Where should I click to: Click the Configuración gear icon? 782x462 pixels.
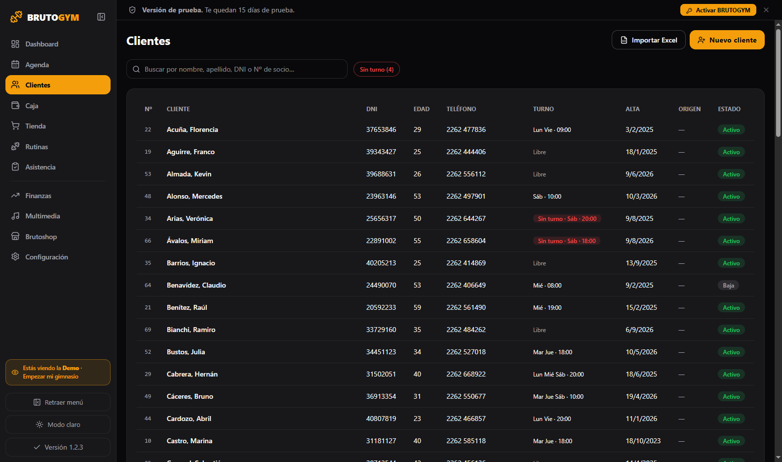tap(15, 257)
